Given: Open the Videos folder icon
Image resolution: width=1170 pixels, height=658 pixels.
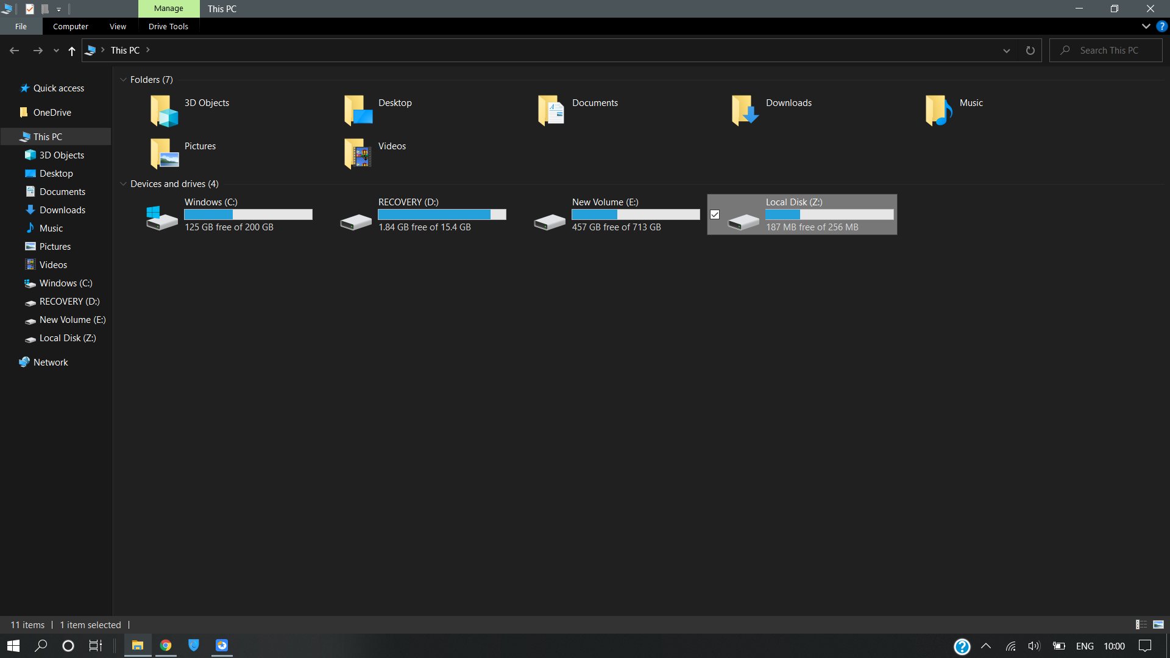Looking at the screenshot, I should click(358, 154).
